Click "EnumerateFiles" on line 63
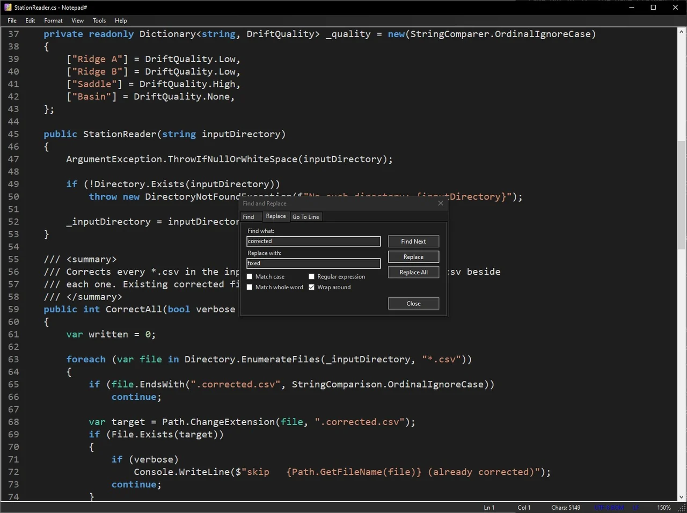This screenshot has width=687, height=513. click(x=281, y=360)
